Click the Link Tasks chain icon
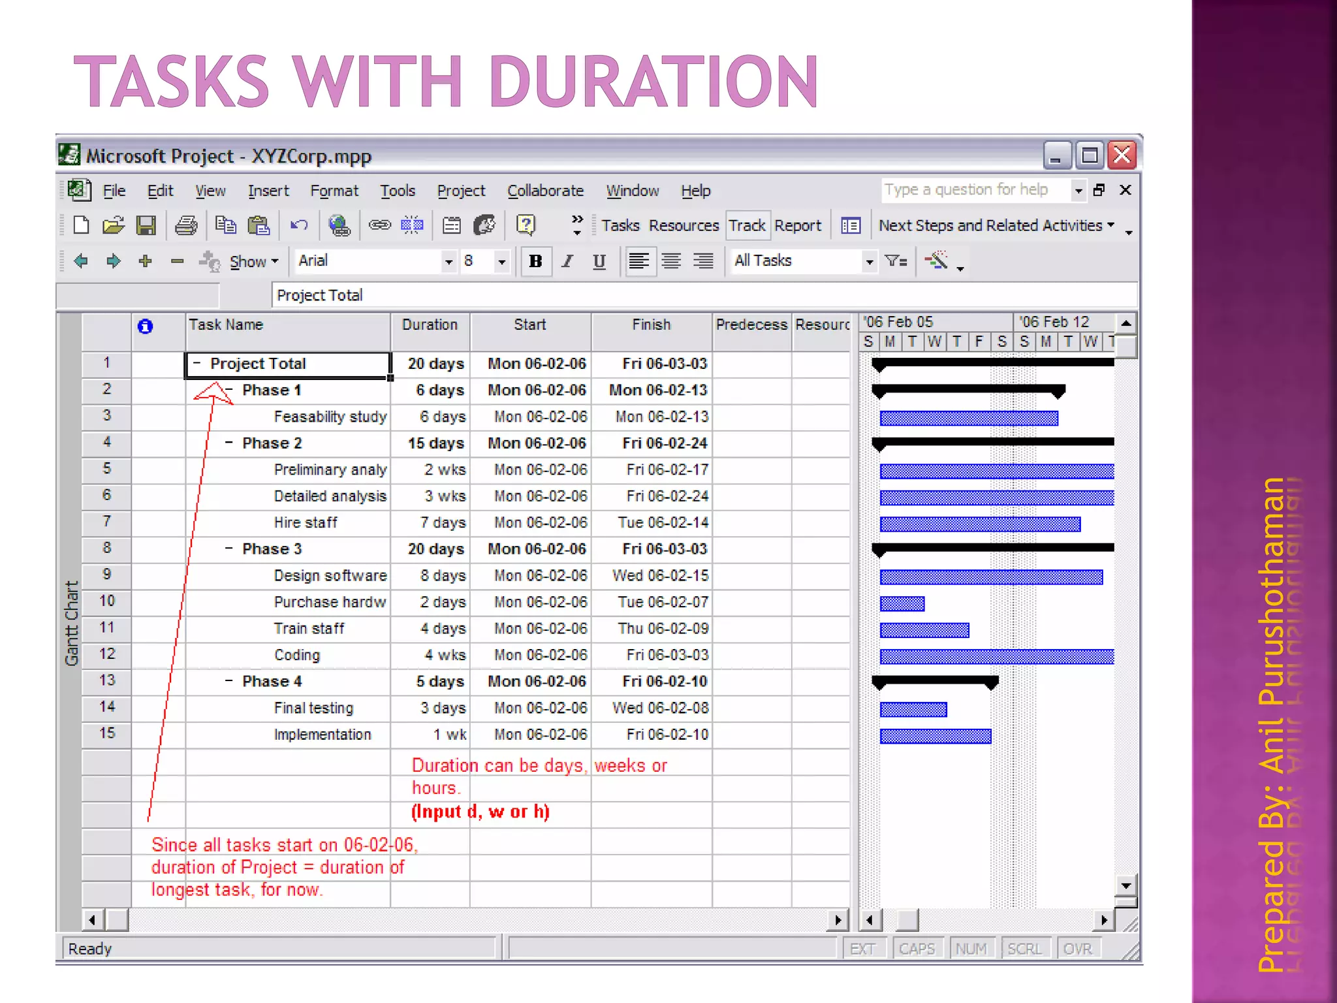The height and width of the screenshot is (1003, 1337). [x=379, y=226]
